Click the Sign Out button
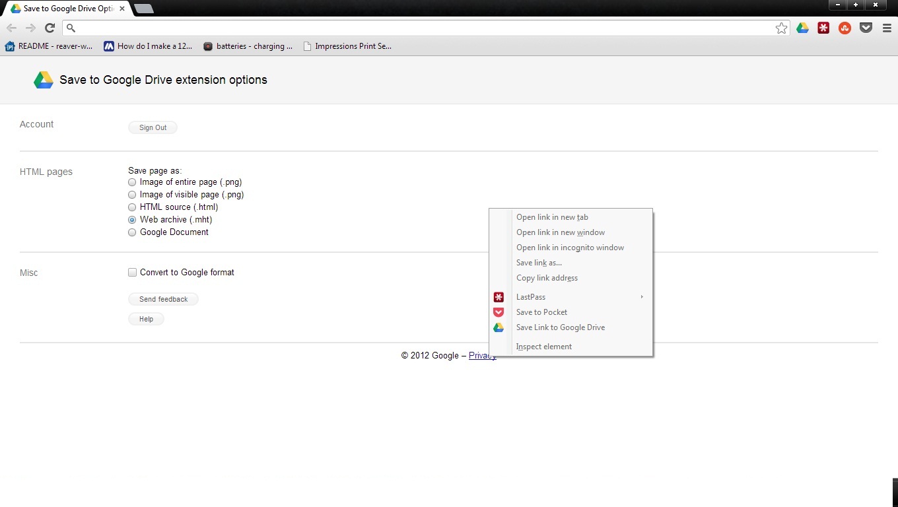 click(153, 127)
